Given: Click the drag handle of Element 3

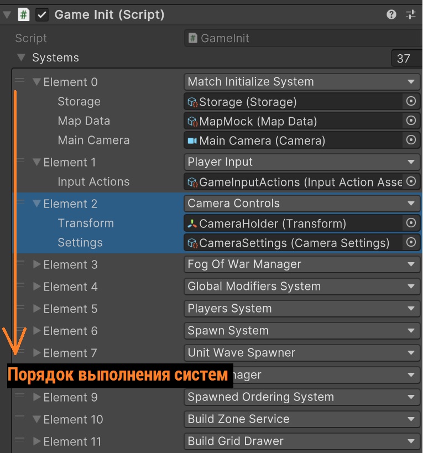Looking at the screenshot, I should (20, 263).
